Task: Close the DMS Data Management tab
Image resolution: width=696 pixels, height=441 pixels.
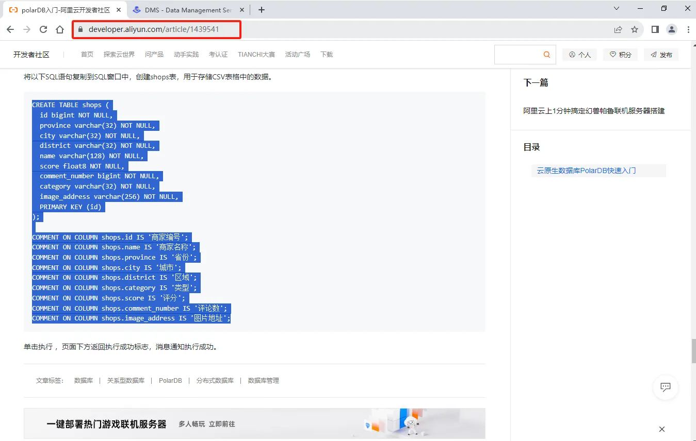Action: (242, 10)
